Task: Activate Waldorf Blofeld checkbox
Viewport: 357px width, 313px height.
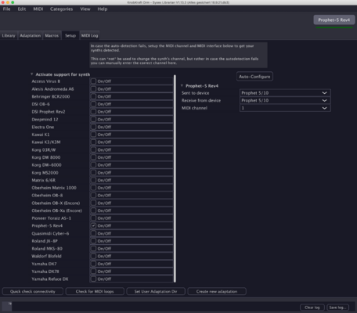Action: click(93, 256)
